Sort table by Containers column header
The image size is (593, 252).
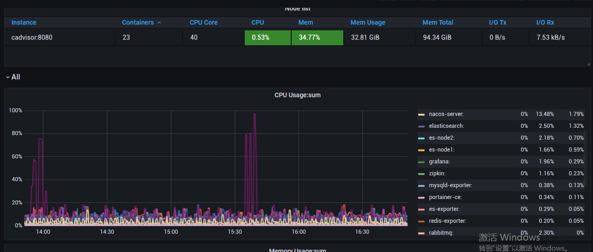tap(137, 22)
